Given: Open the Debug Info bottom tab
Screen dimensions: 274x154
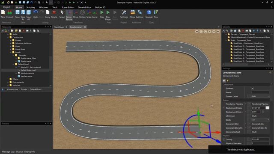Looking at the screenshot, I should 30,152.
